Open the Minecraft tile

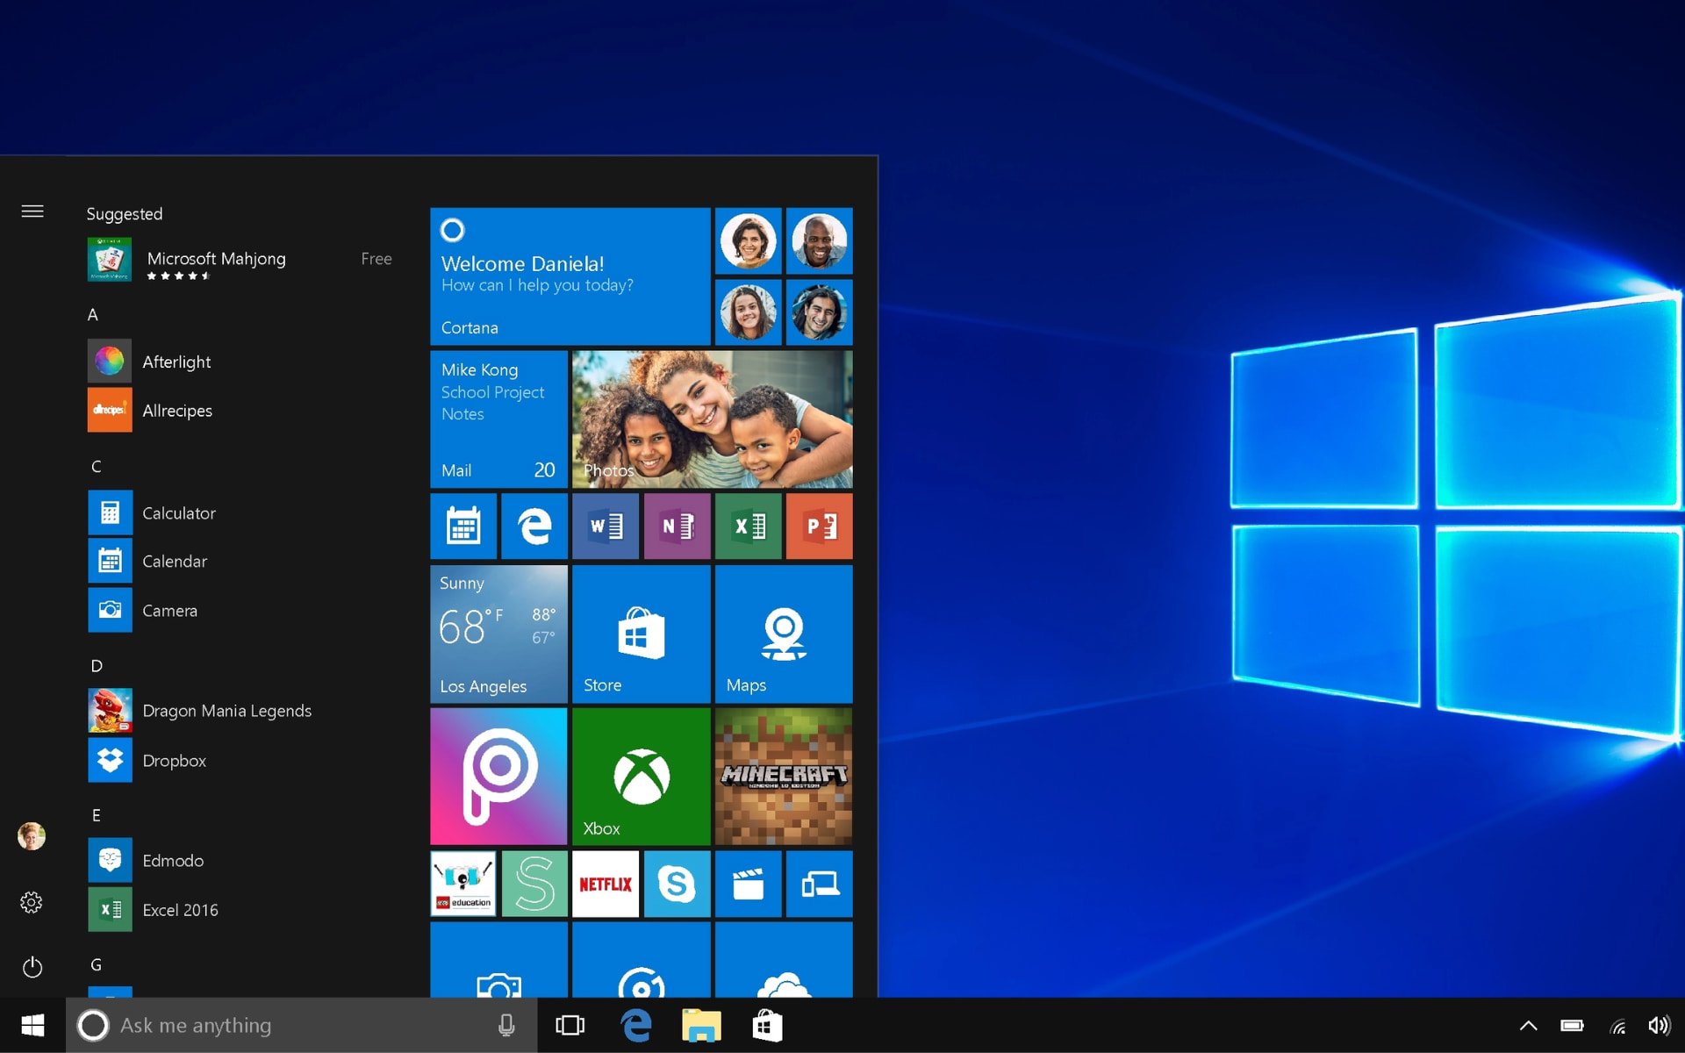coord(783,777)
